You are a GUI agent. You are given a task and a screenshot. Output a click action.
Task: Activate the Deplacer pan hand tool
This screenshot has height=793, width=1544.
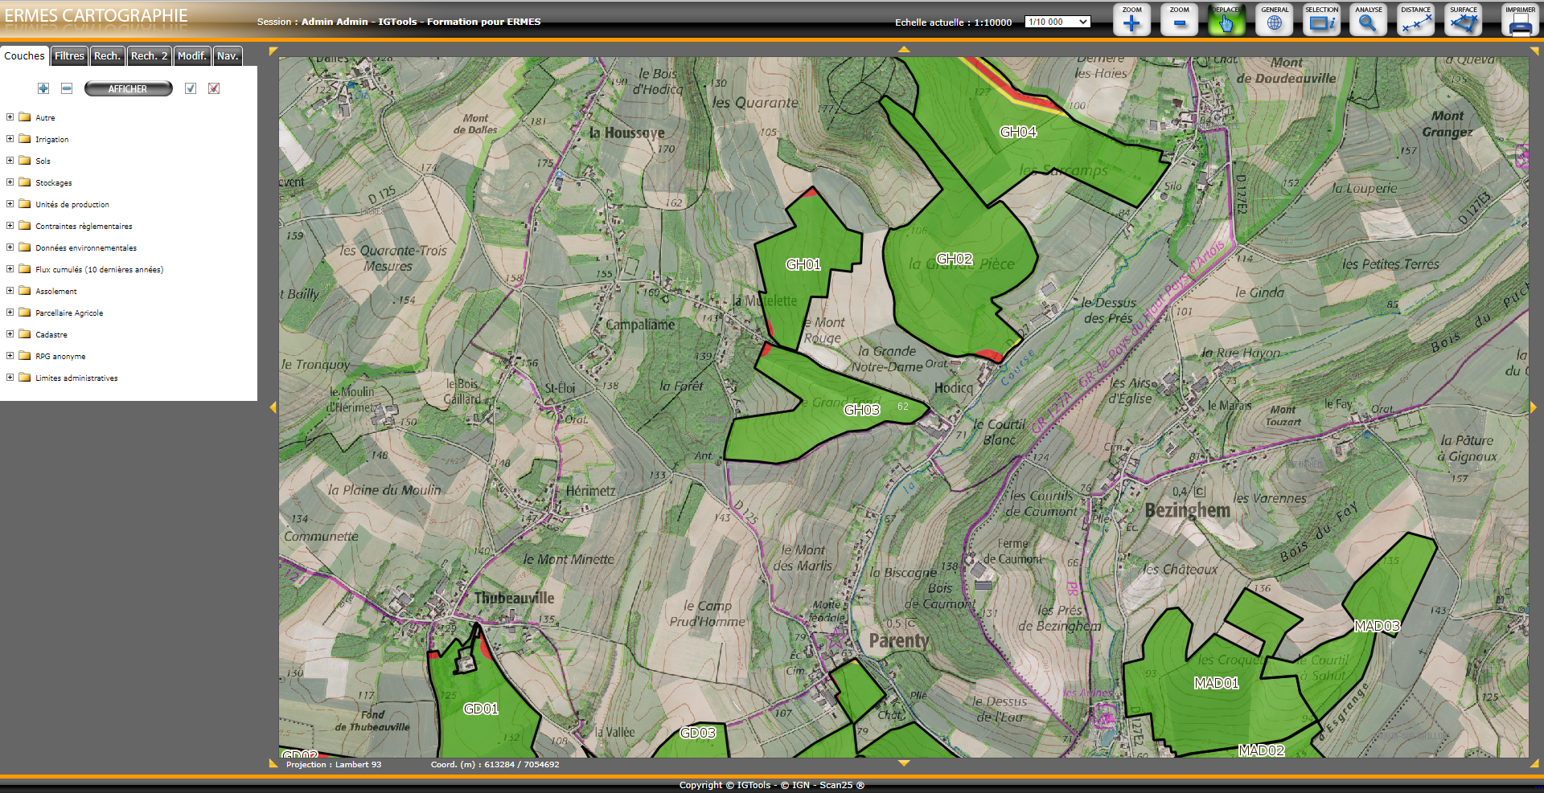pyautogui.click(x=1226, y=20)
